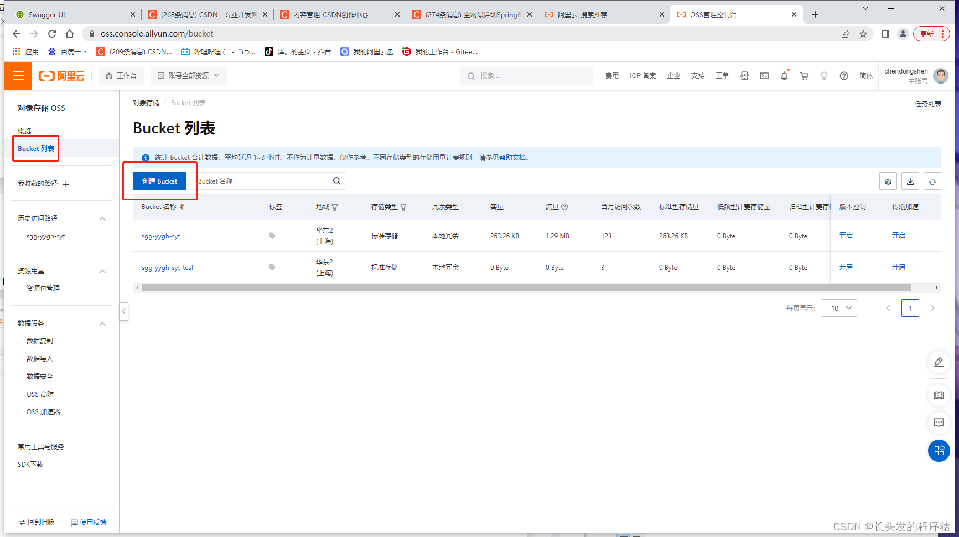Click the region filter funnel icon
This screenshot has width=959, height=537.
pos(335,207)
